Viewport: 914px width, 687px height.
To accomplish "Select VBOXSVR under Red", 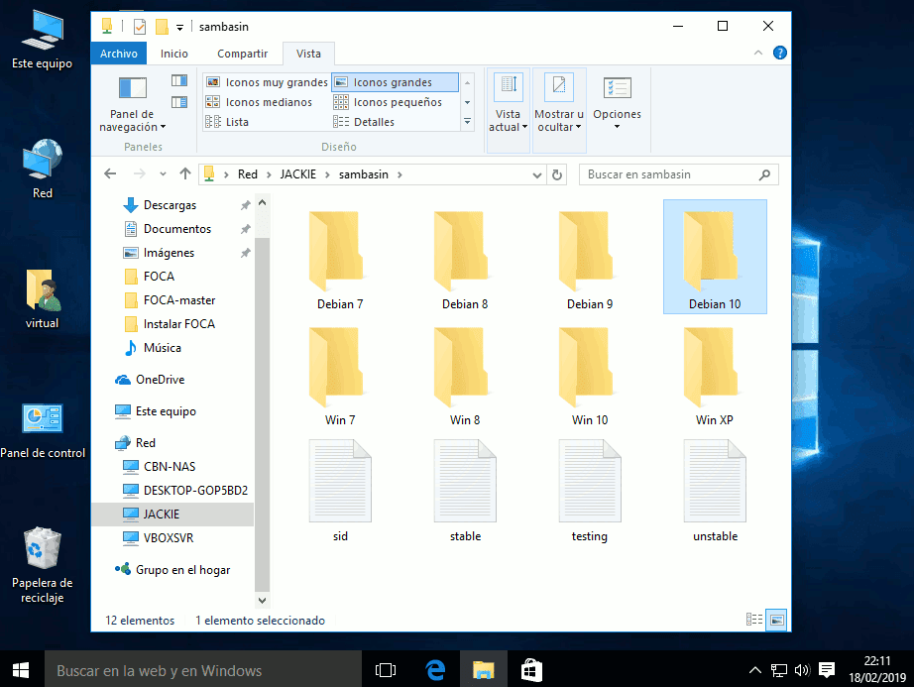I will [x=169, y=538].
